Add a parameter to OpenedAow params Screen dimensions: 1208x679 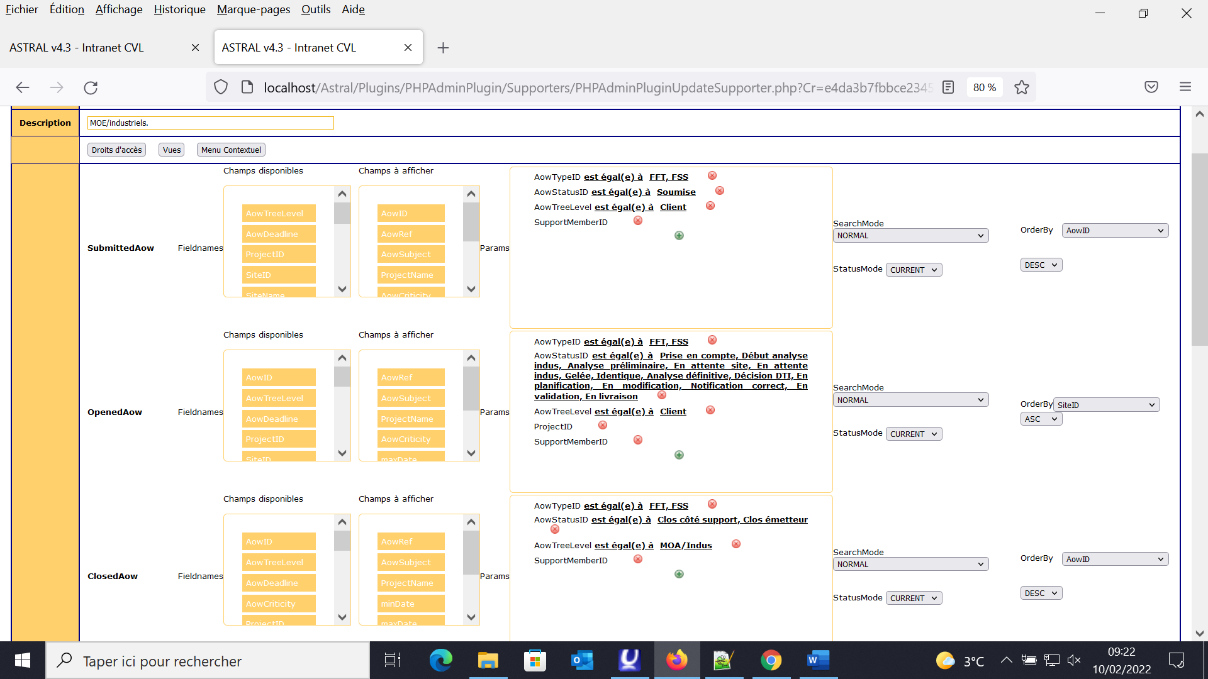click(x=679, y=455)
